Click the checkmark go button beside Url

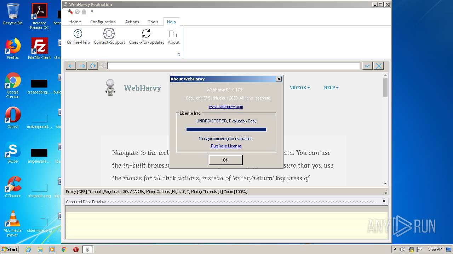click(367, 66)
